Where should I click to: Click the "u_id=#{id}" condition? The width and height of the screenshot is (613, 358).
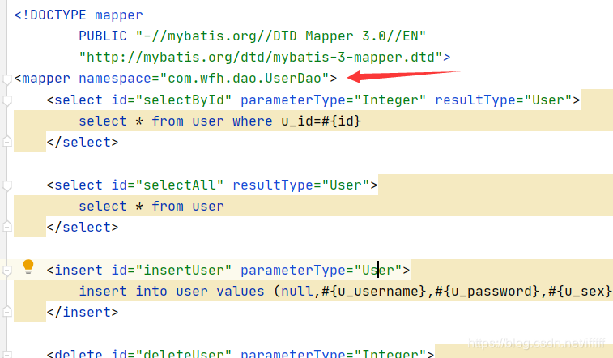(321, 121)
